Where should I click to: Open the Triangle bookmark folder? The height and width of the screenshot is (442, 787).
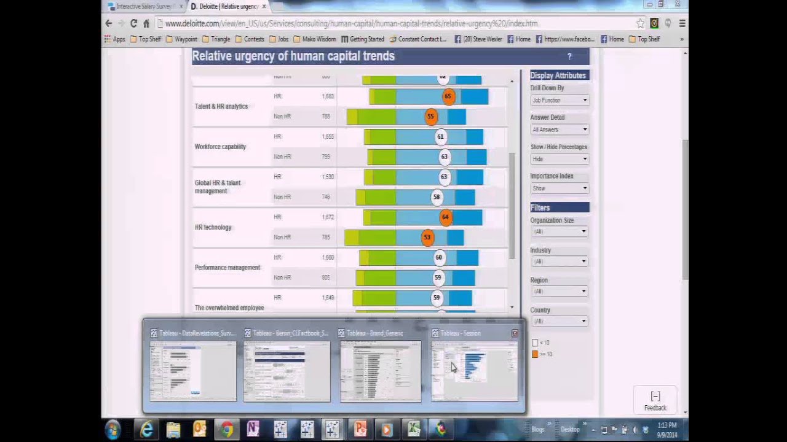click(216, 39)
